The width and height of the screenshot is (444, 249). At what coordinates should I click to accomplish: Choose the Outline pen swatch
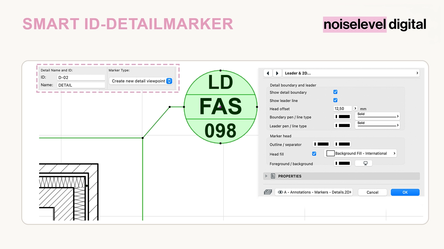(321, 144)
